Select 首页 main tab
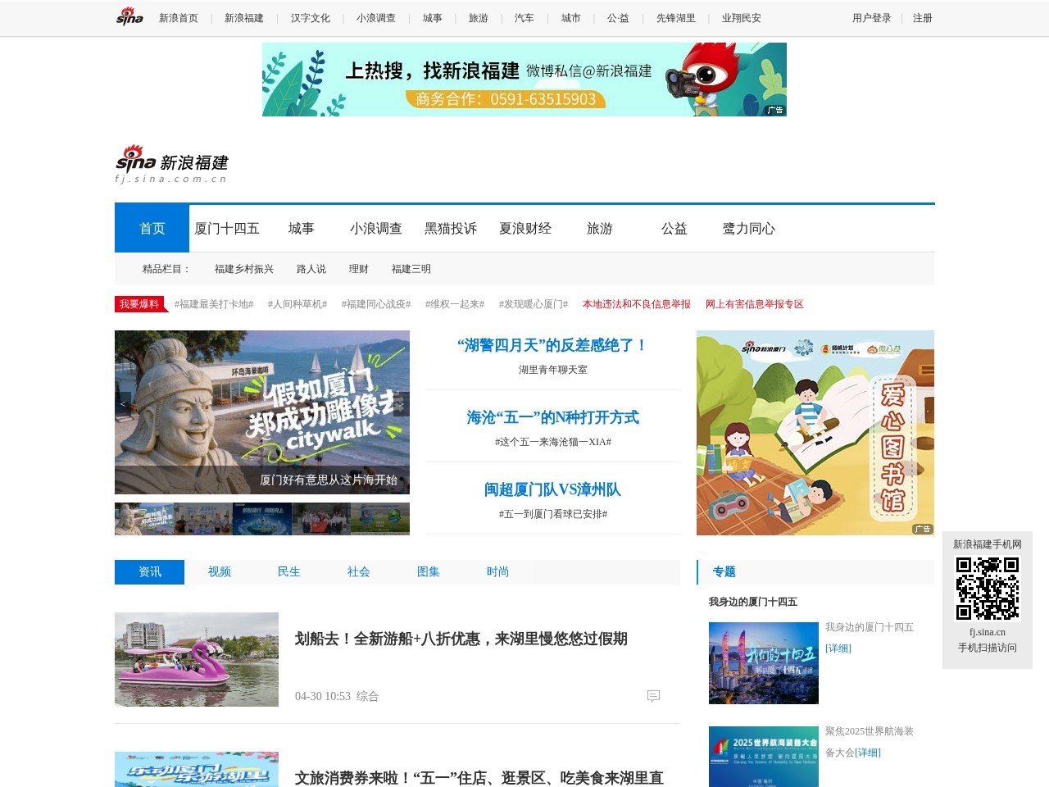 click(152, 228)
